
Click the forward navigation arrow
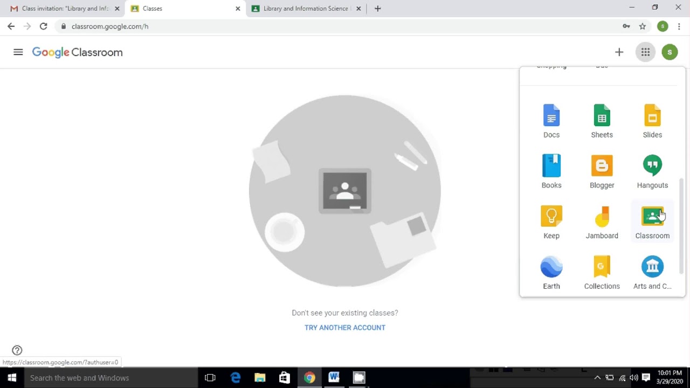27,26
